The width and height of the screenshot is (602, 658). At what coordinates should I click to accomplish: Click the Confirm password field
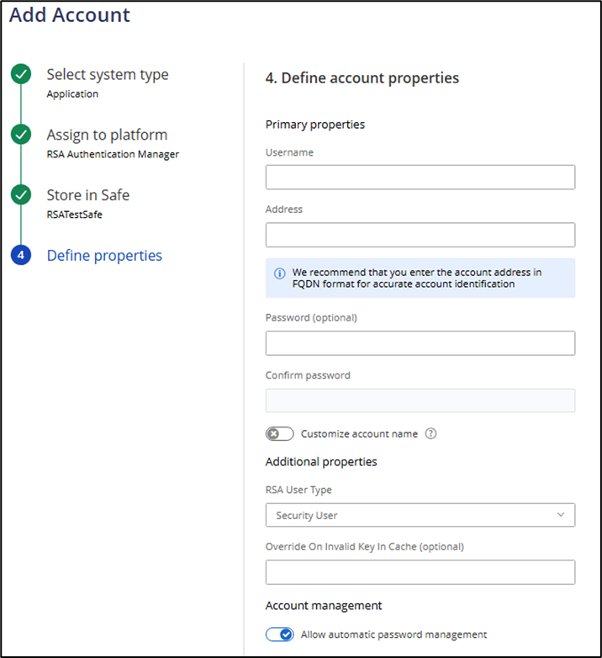tap(420, 401)
